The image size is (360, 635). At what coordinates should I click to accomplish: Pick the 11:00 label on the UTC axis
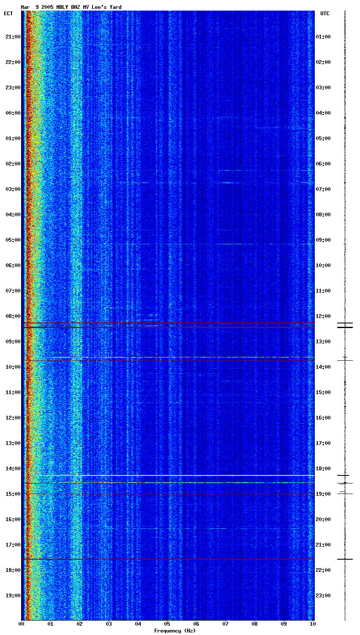pyautogui.click(x=323, y=291)
